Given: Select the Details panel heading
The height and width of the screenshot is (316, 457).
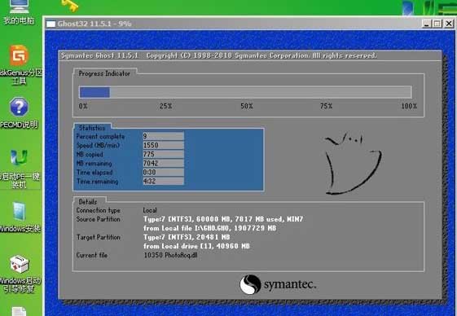Looking at the screenshot, I should [88, 202].
